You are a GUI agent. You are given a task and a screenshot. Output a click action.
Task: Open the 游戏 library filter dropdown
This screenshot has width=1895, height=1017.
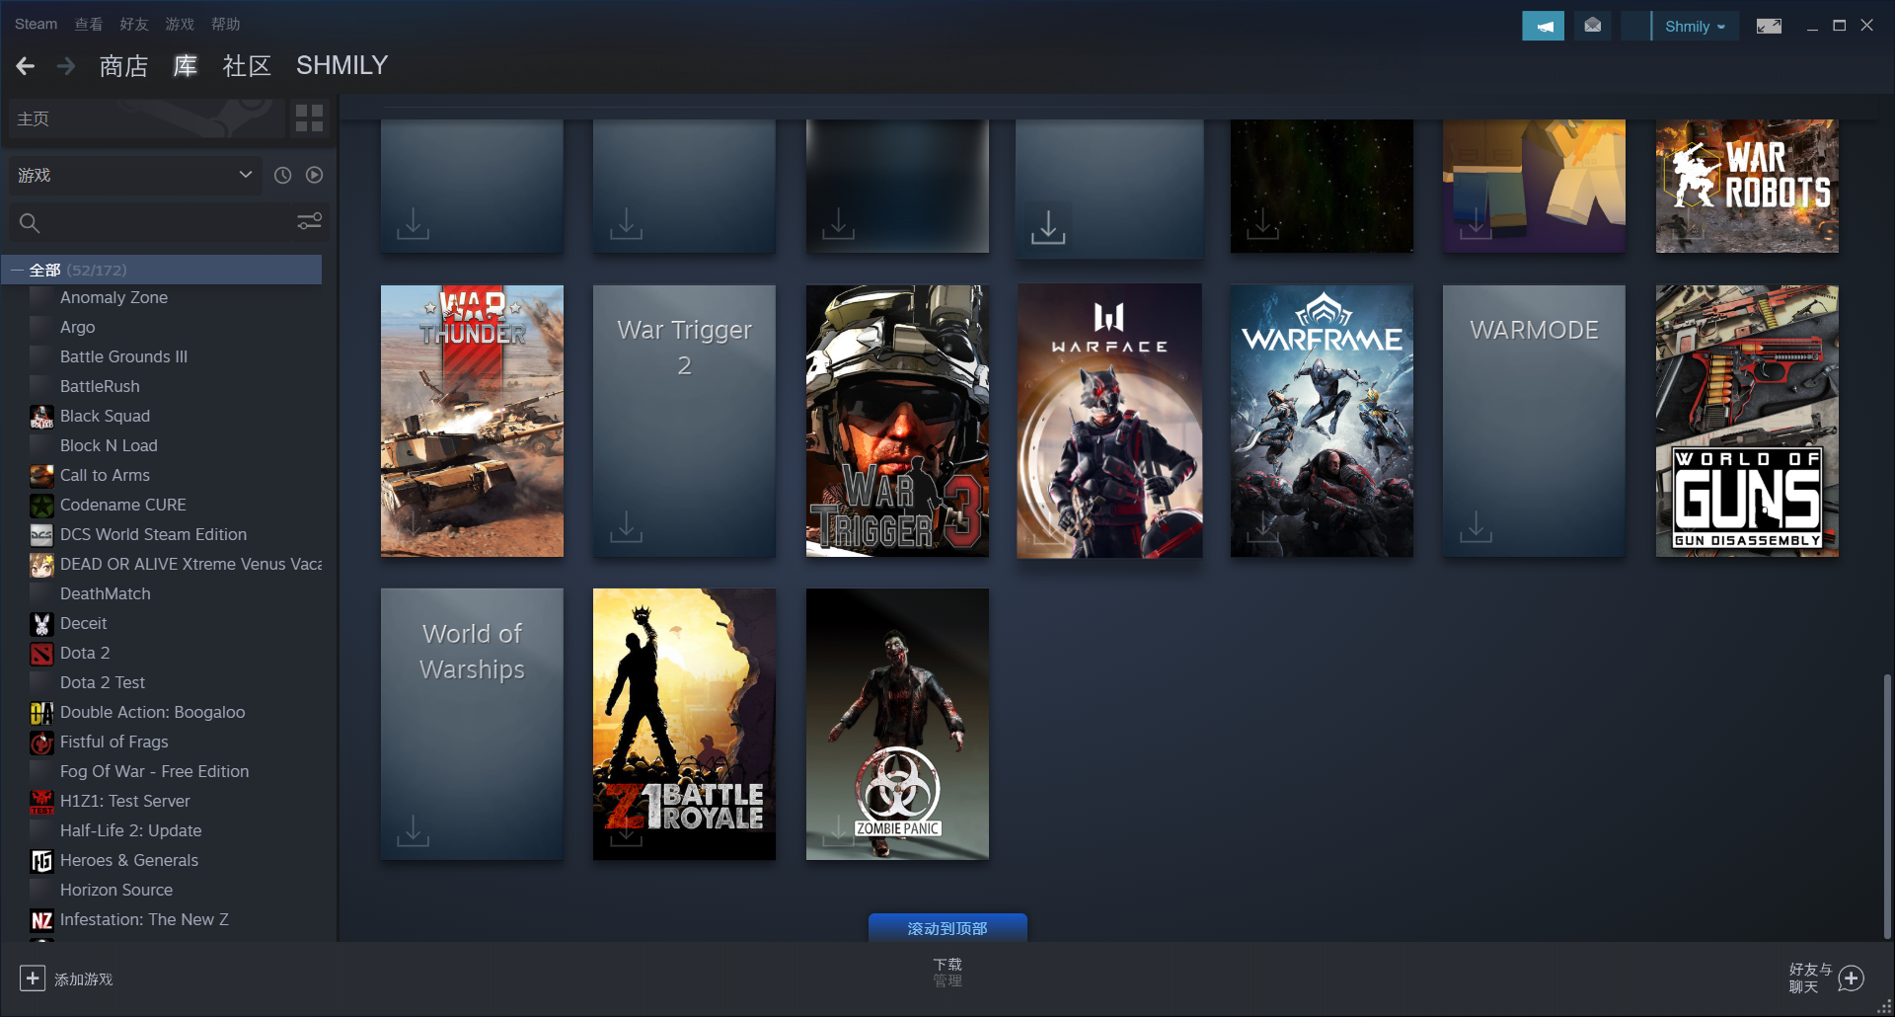tap(135, 175)
